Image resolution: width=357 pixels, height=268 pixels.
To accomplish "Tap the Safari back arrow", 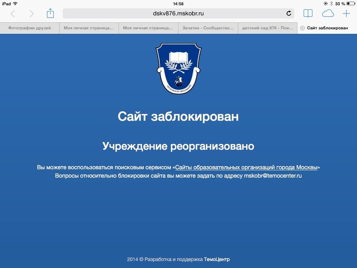I will click(x=13, y=14).
